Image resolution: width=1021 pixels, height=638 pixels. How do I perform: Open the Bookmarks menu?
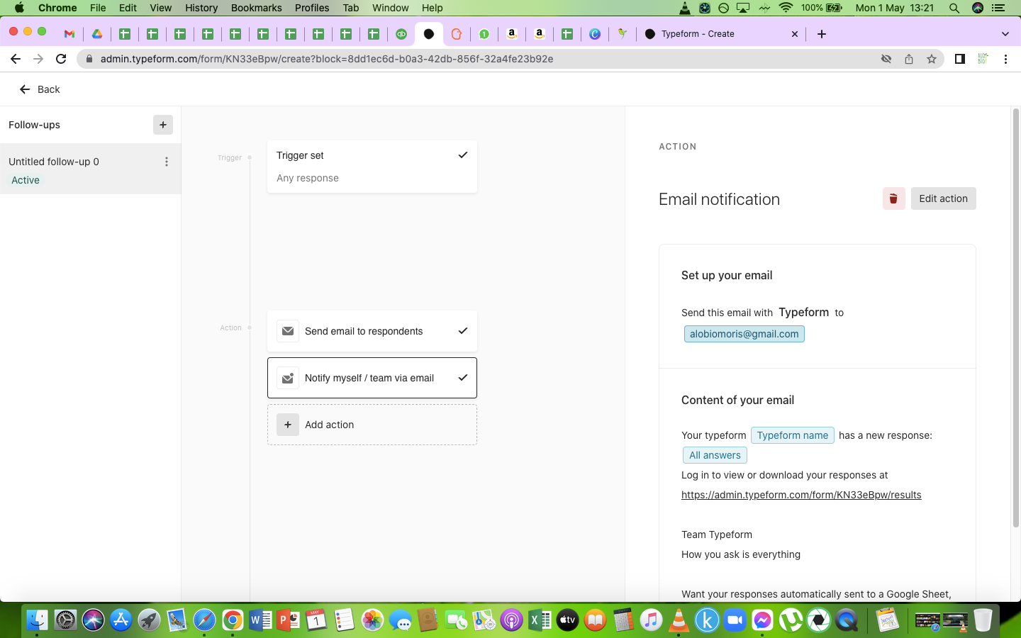(x=256, y=8)
